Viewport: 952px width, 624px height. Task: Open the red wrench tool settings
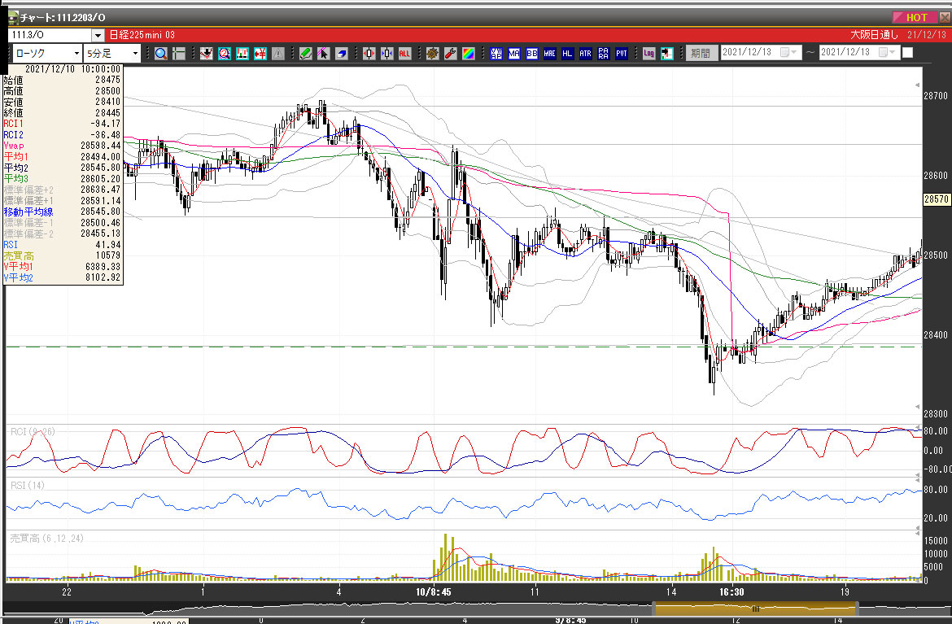[451, 54]
